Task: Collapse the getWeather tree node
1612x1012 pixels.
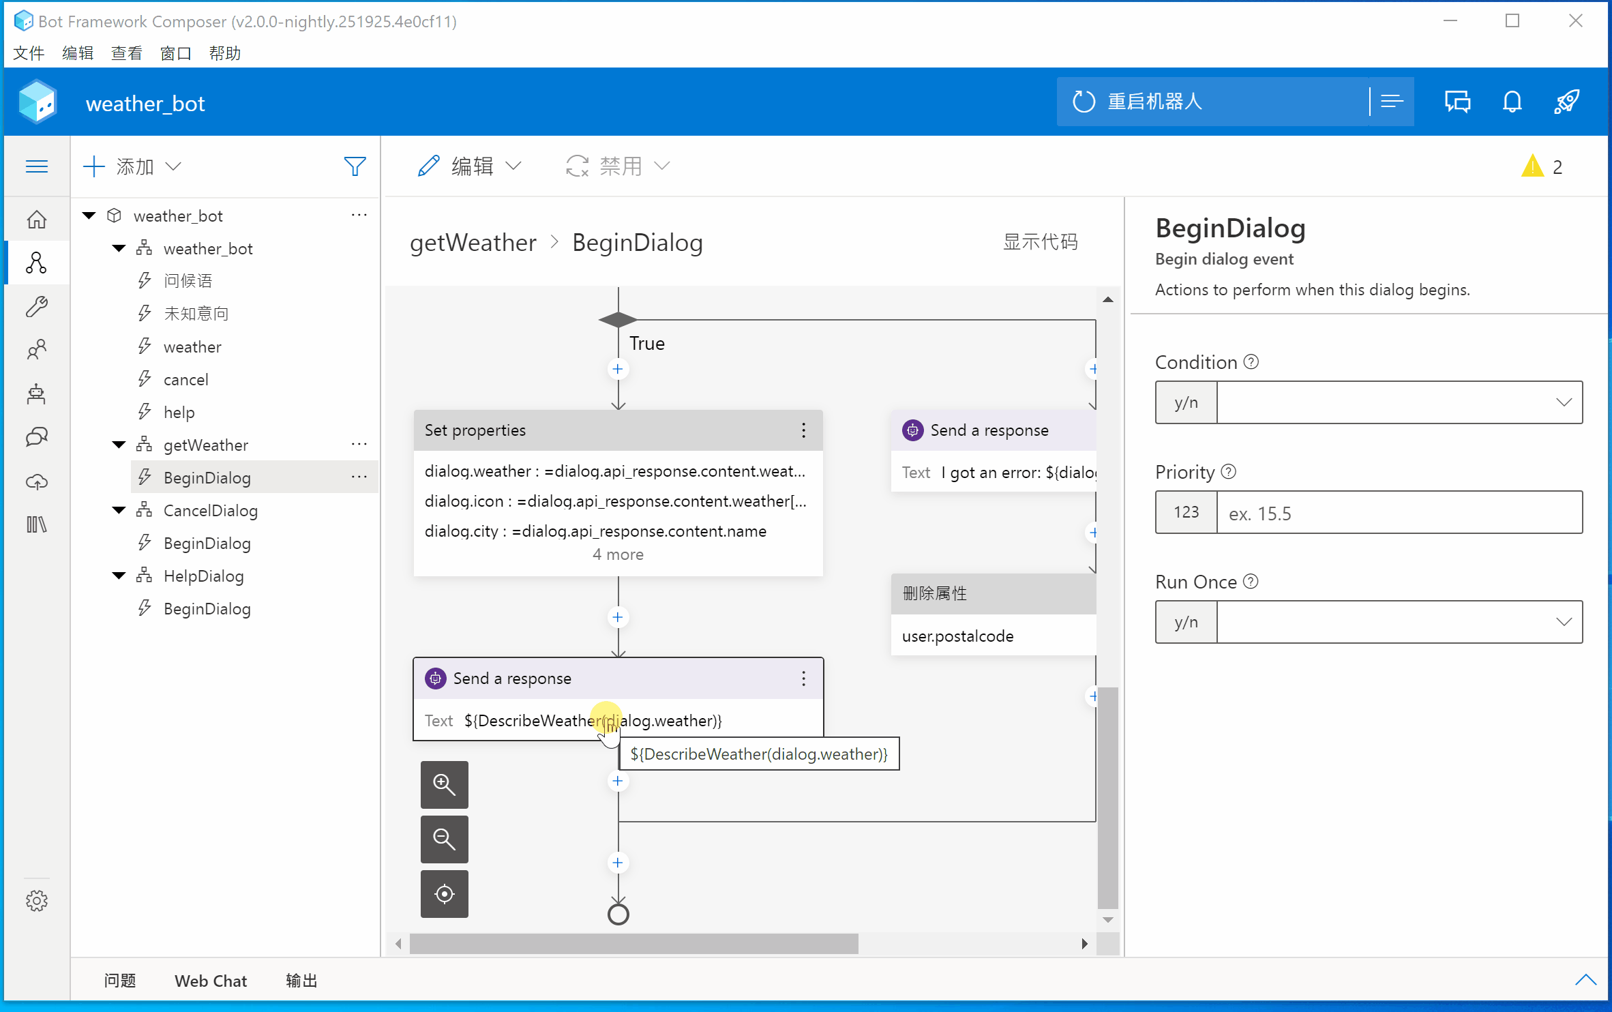Action: tap(118, 444)
